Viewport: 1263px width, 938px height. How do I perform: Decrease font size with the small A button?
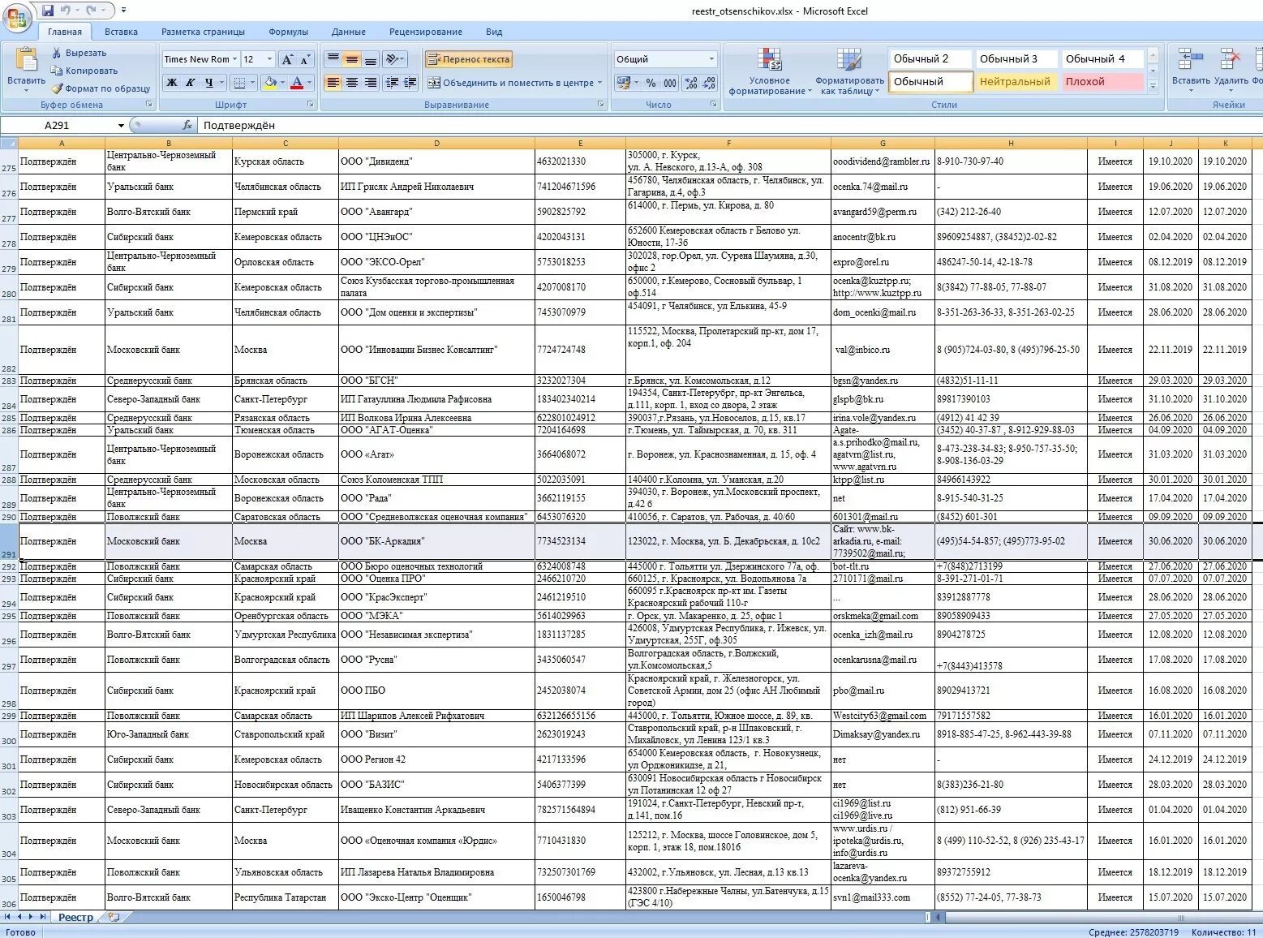tap(305, 59)
